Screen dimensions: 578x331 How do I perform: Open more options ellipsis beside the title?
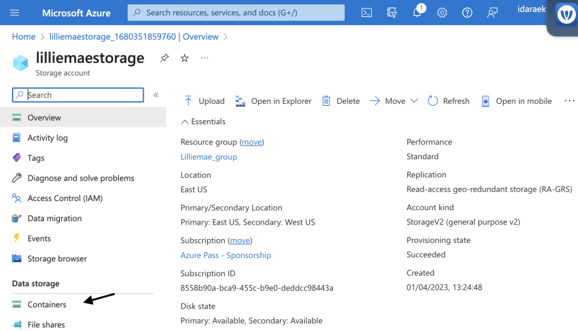204,58
